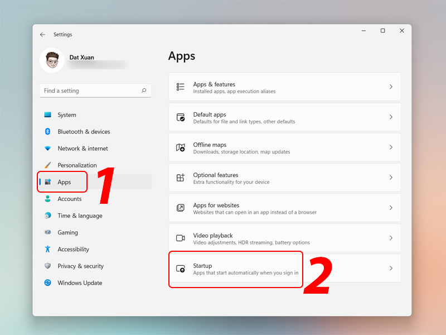This screenshot has height=335, width=446.
Task: Expand Startup chevron
Action: (x=391, y=268)
